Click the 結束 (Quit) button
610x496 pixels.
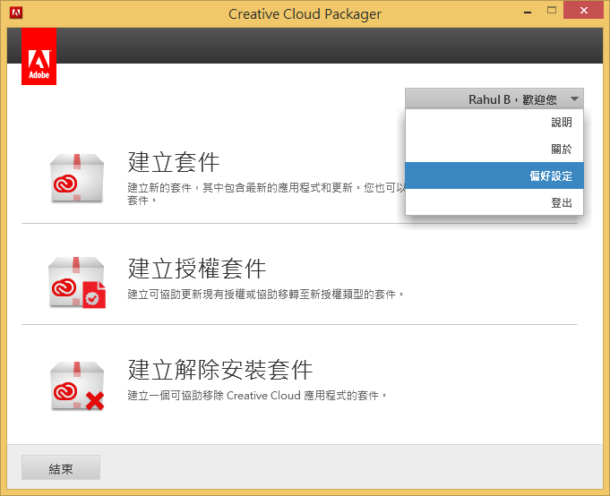click(x=61, y=467)
